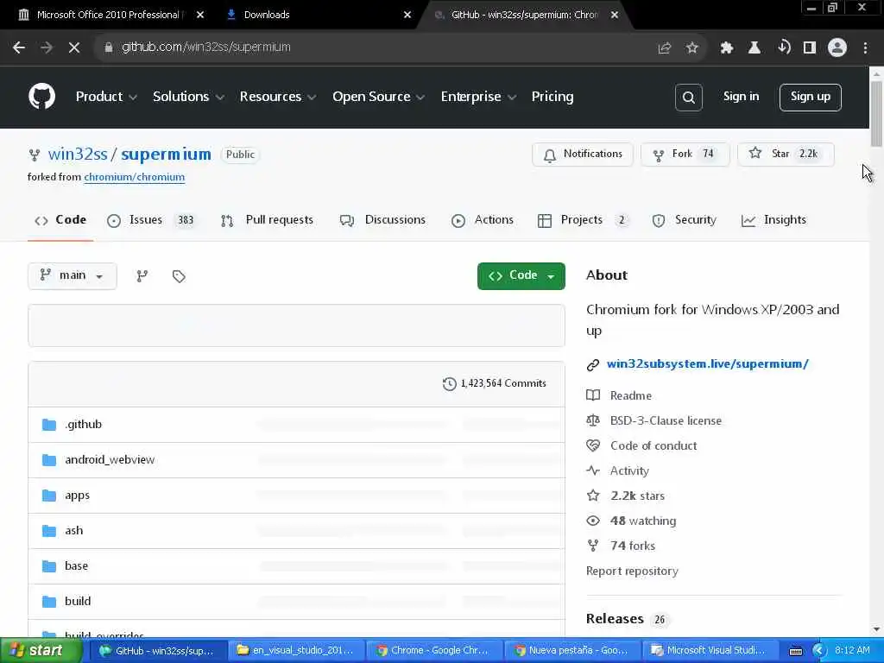
Task: Open the android_webview folder
Action: [x=110, y=460]
